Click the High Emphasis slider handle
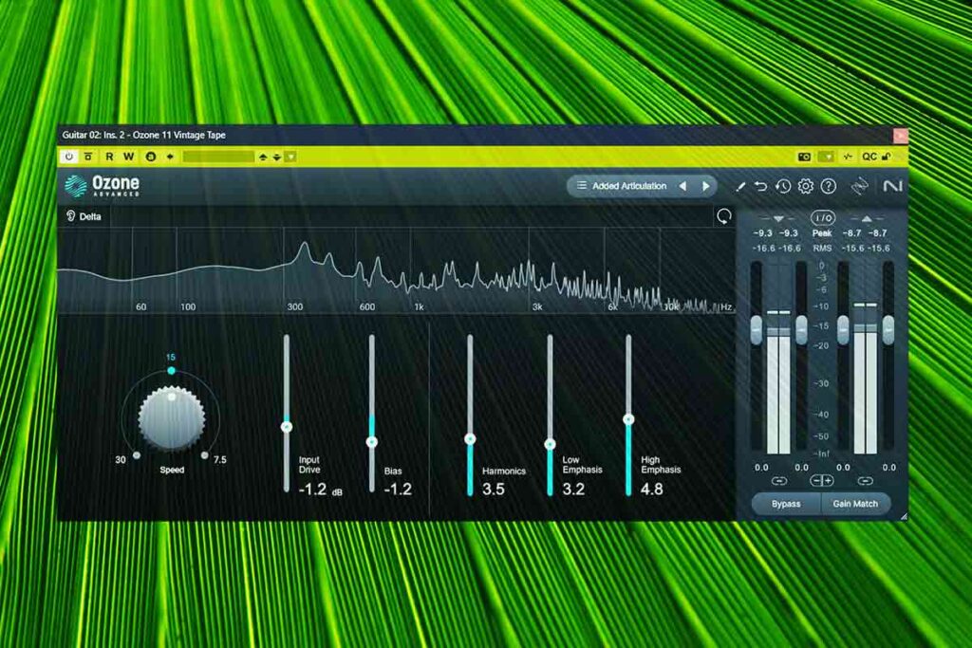Image resolution: width=972 pixels, height=648 pixels. (x=628, y=419)
